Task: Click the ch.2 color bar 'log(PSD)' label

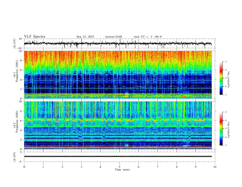Action: 229,130
